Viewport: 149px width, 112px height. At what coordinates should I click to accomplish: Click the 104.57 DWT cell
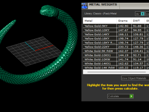pyautogui.click(x=138, y=63)
